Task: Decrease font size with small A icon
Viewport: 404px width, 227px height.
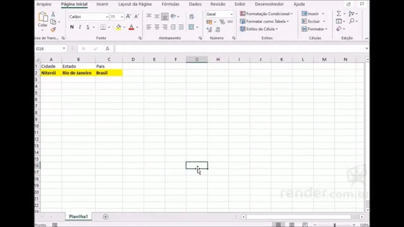Action: tap(136, 16)
